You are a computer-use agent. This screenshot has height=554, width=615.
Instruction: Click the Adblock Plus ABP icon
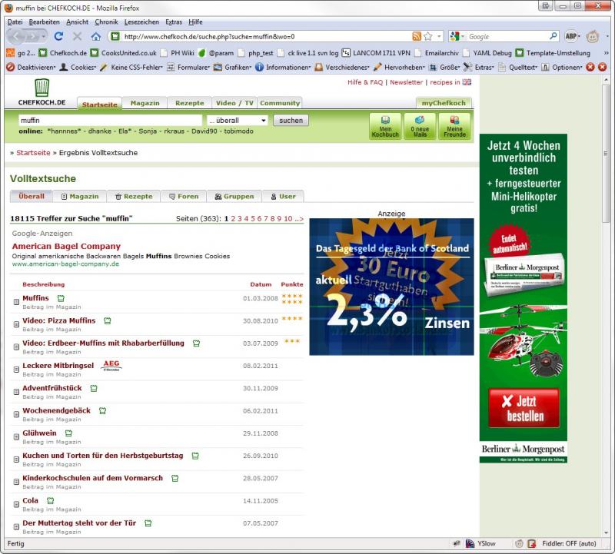click(x=573, y=36)
